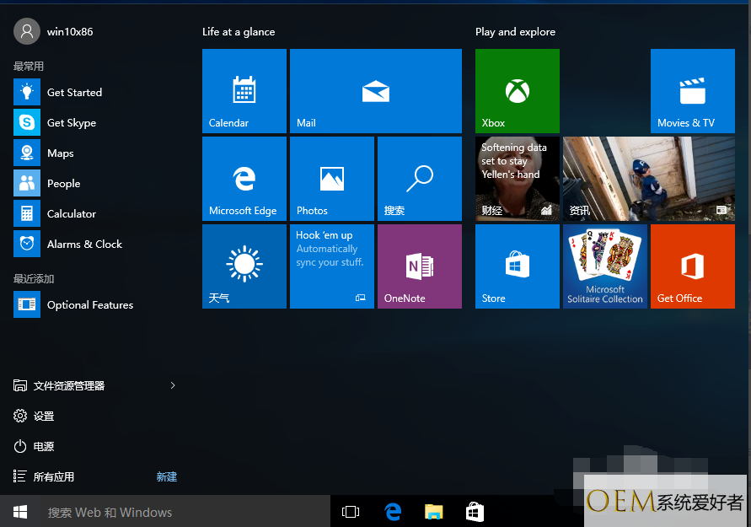
Task: Click the Task View taskbar icon
Action: pyautogui.click(x=351, y=512)
